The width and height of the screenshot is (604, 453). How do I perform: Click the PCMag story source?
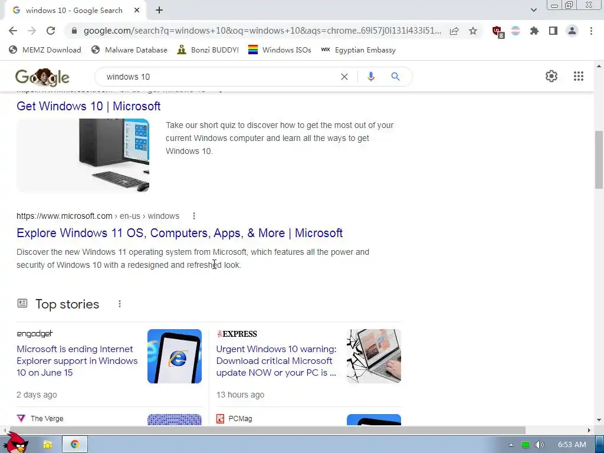(234, 419)
